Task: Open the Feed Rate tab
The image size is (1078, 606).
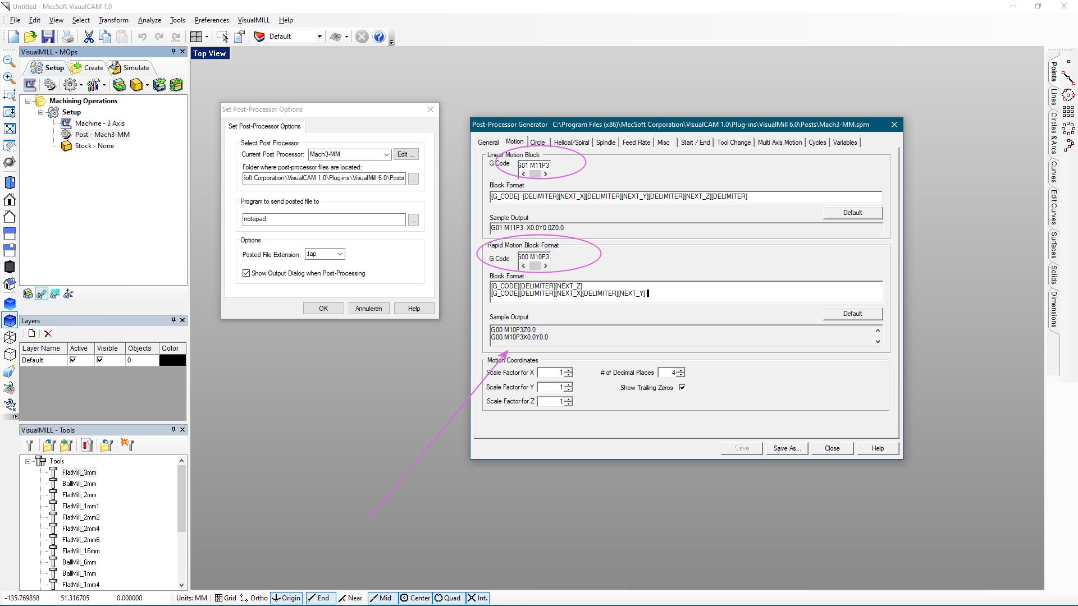Action: (636, 143)
